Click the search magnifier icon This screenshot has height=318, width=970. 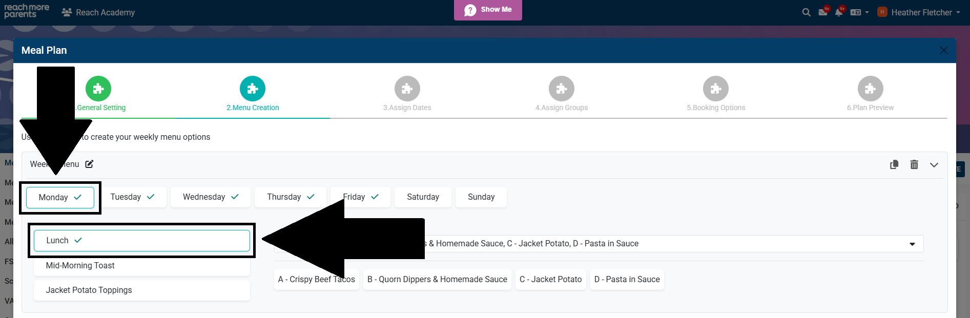tap(806, 12)
